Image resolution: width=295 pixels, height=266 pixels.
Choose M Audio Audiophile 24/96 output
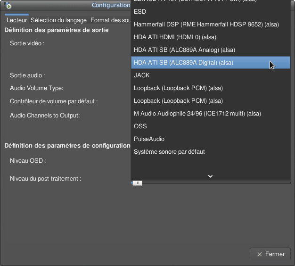pyautogui.click(x=197, y=114)
